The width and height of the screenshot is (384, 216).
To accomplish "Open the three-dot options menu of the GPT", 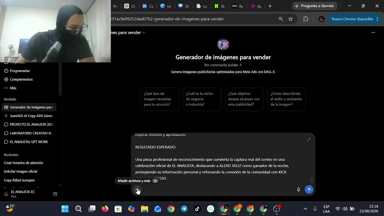I will 373,32.
